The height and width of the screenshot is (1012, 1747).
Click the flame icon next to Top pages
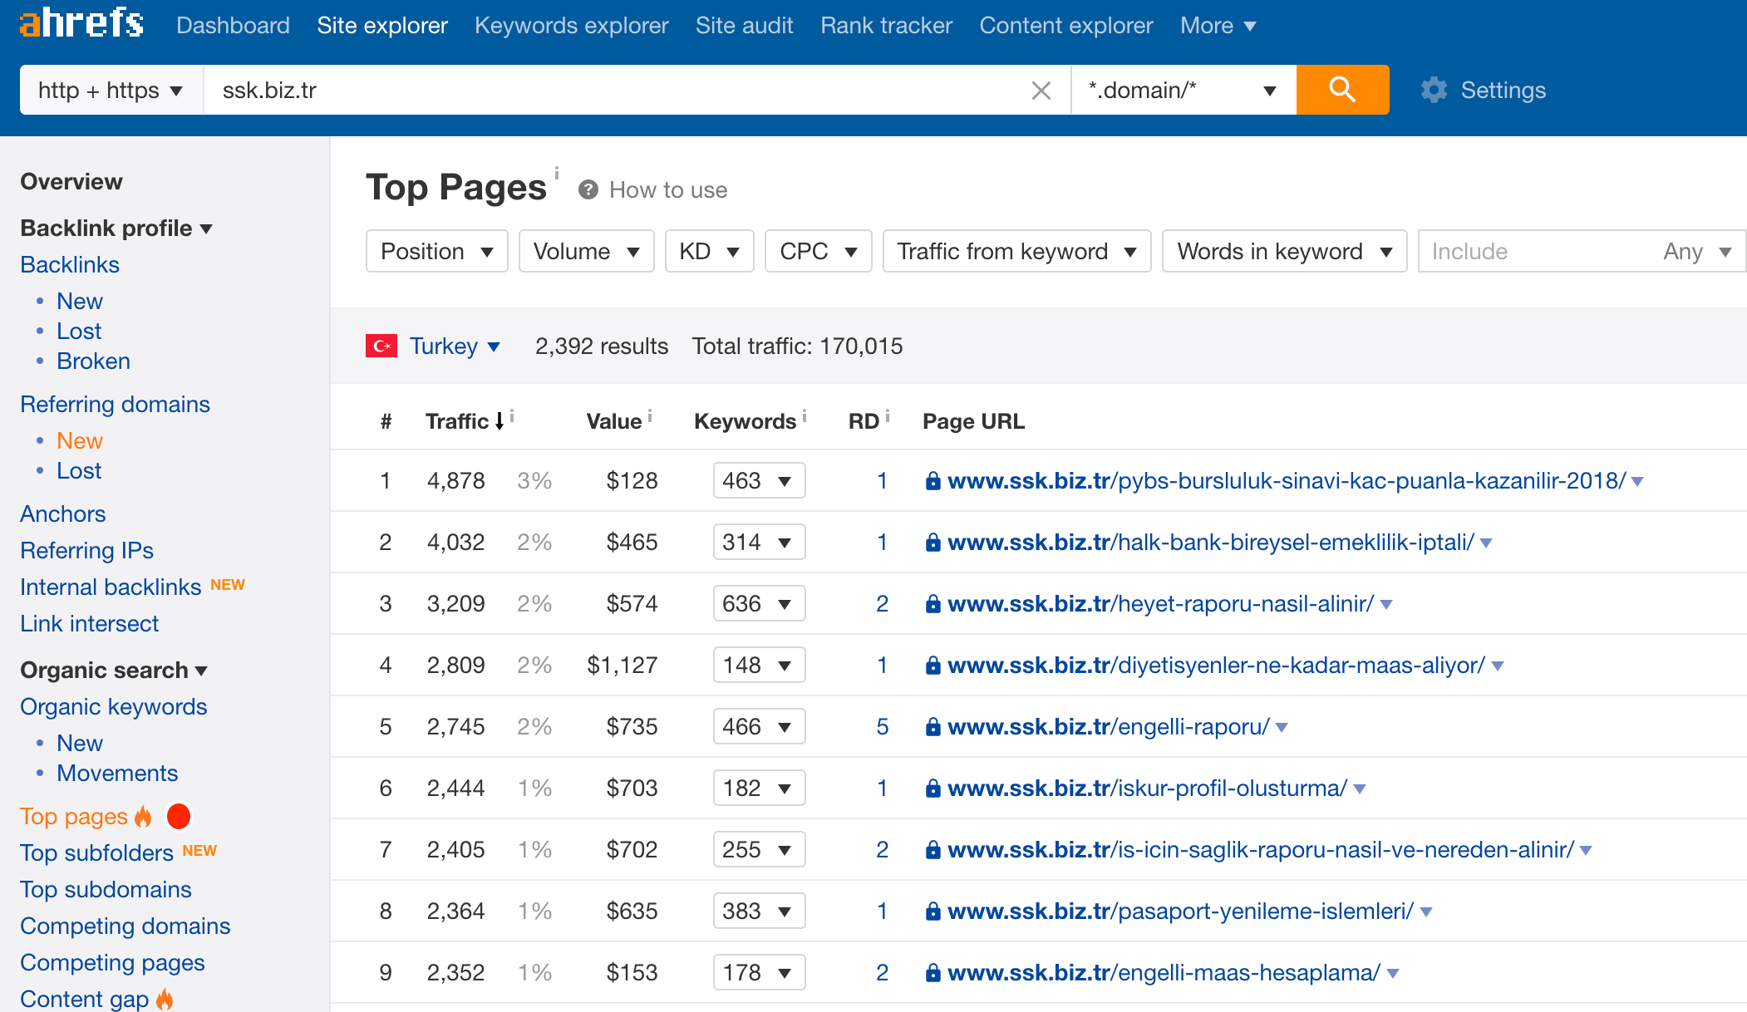coord(144,816)
